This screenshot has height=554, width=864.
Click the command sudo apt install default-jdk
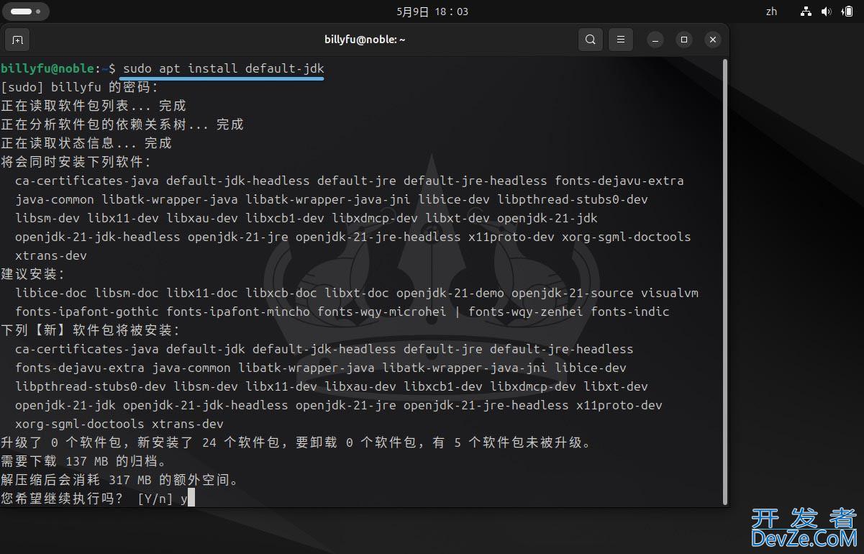tap(224, 68)
